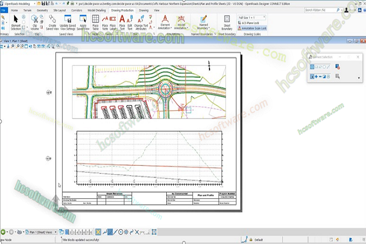This screenshot has height=244, width=366.
Task: Switch to the Geometry ribbon tab
Action: click(42, 10)
